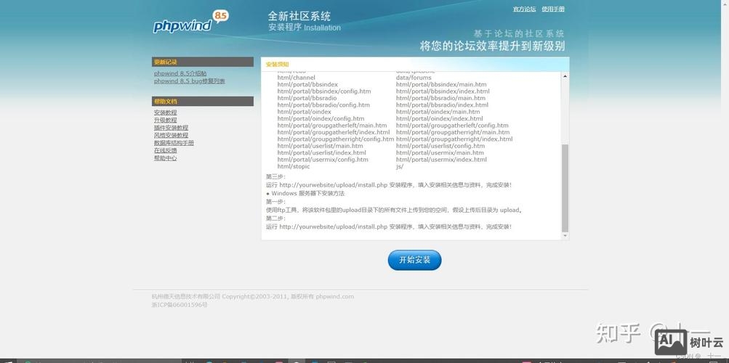Click the 使用ftp工具 instruction line
Screen dimensions: 729x363
click(394, 210)
